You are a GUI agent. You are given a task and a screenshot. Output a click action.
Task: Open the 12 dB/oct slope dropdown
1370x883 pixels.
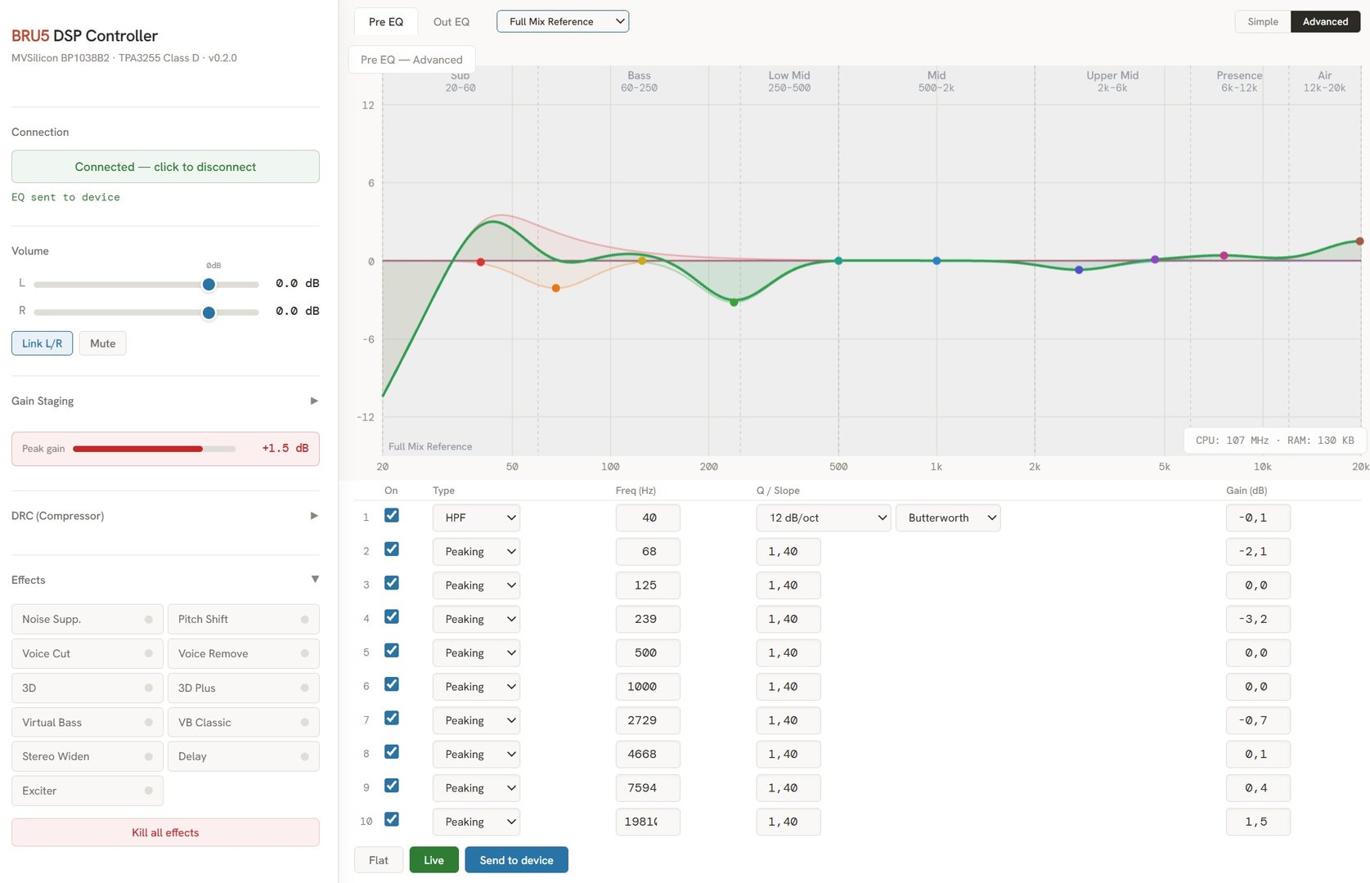pyautogui.click(x=824, y=518)
